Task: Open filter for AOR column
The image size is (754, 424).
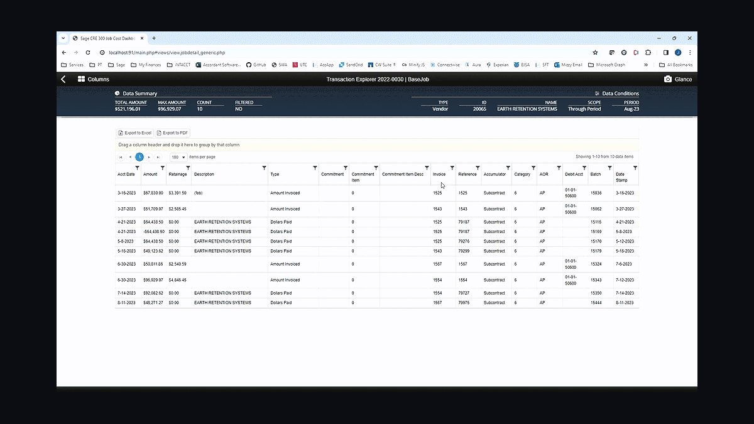Action: [559, 168]
